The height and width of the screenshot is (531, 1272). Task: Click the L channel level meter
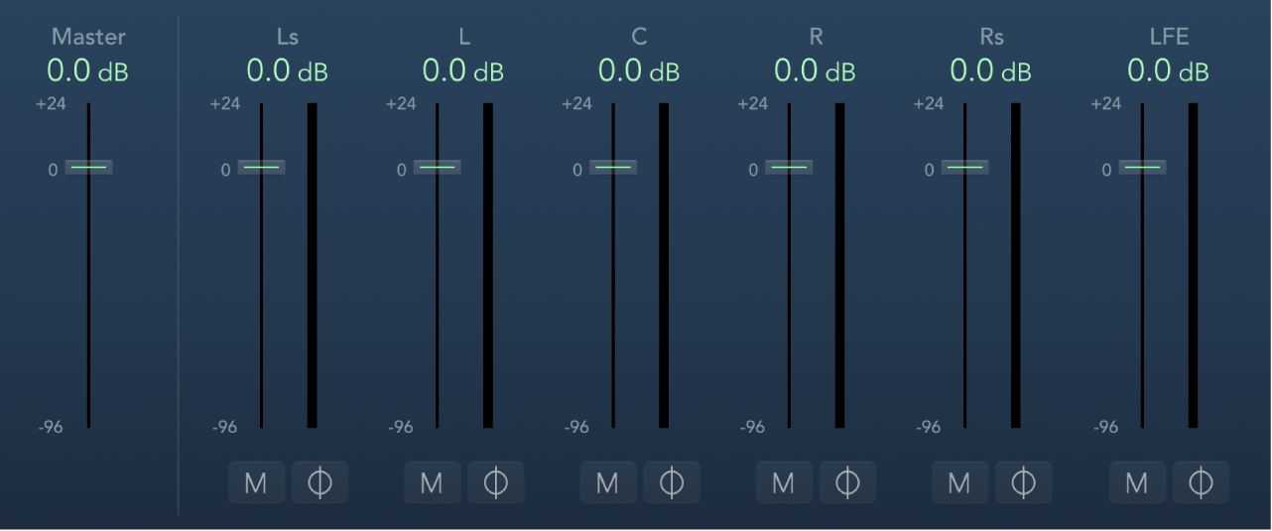(488, 265)
